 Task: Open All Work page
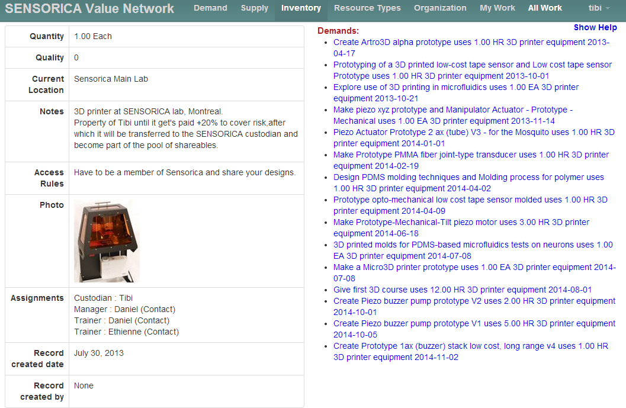545,8
